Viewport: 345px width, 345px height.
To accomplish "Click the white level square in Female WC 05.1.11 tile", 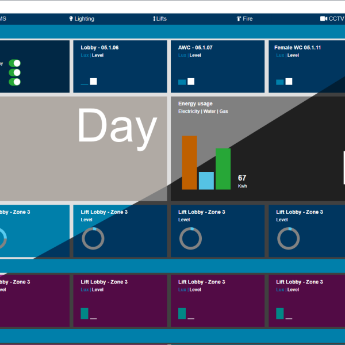I will 289,82.
